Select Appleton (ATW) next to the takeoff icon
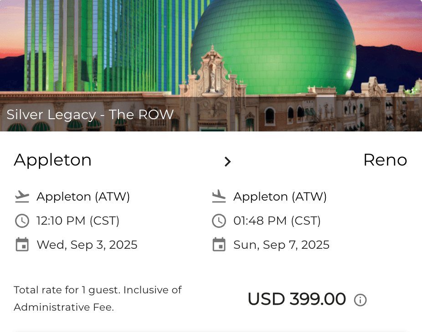422x332 pixels. tap(83, 196)
